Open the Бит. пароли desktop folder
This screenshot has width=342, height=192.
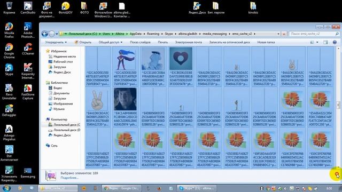coord(216,7)
